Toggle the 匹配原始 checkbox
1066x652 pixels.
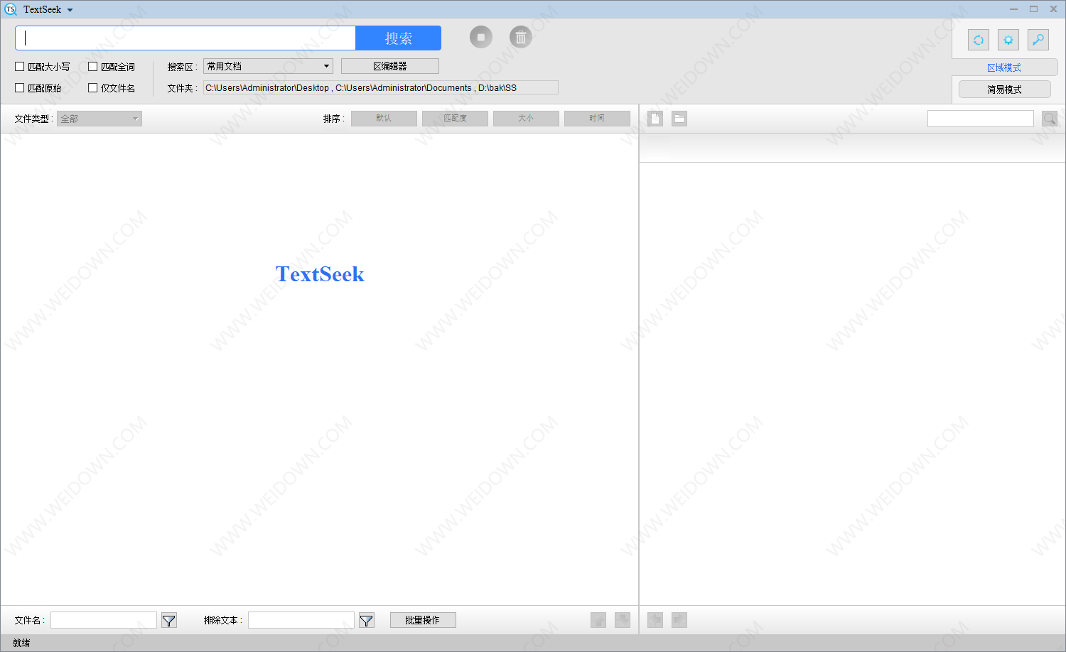(x=20, y=88)
